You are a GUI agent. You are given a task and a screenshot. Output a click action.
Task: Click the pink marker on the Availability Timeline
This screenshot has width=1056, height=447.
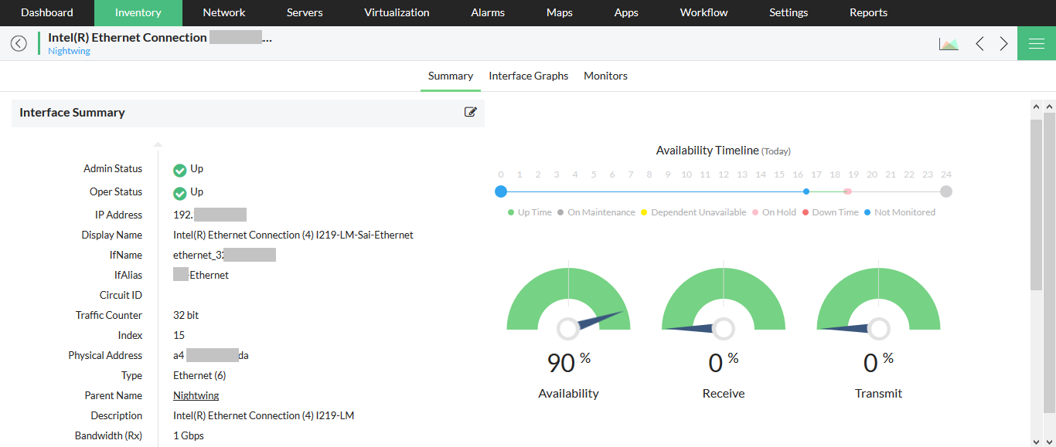click(x=848, y=191)
